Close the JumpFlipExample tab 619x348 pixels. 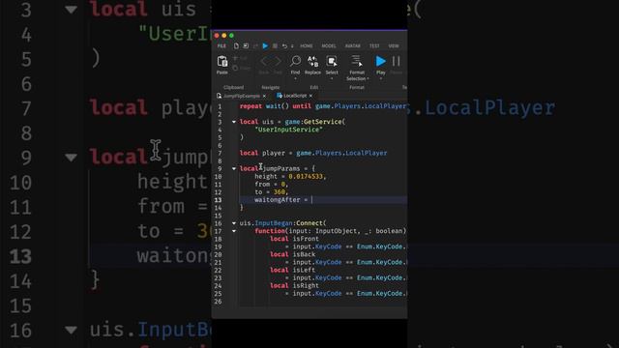point(264,96)
